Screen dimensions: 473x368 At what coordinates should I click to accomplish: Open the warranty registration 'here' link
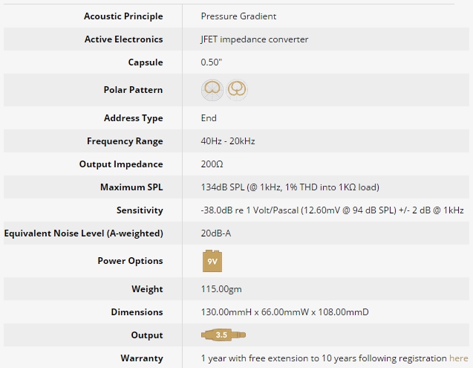(459, 358)
